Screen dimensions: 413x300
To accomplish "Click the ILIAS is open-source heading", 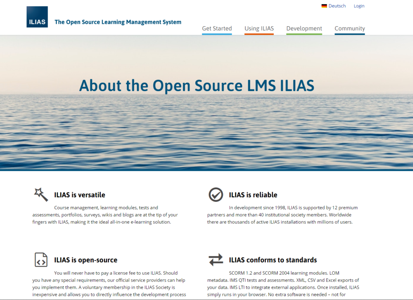I will point(86,260).
